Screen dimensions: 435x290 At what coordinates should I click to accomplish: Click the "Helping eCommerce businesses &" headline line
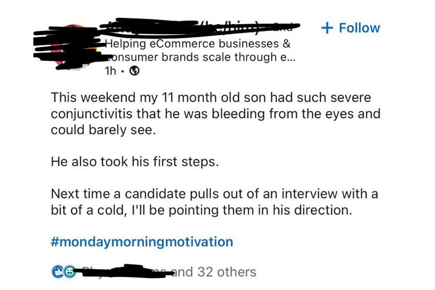(x=198, y=44)
